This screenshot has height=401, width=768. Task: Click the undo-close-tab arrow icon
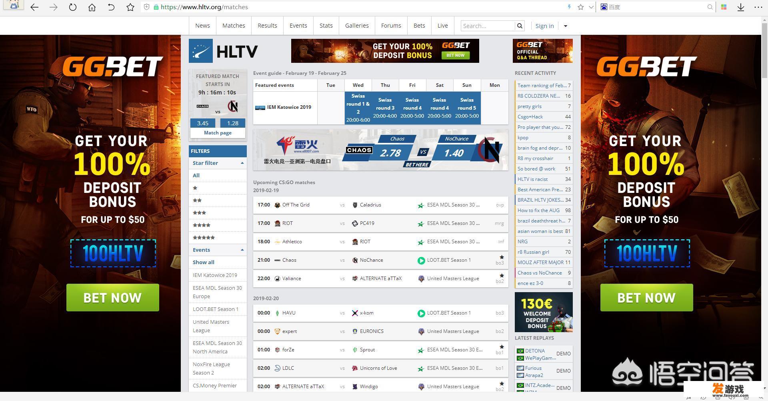coord(111,7)
